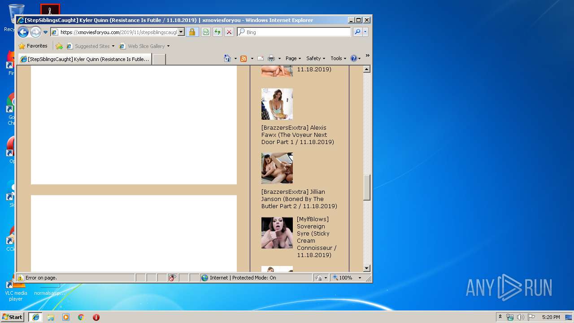Launch Opera from the taskbar
Image resolution: width=574 pixels, height=323 pixels.
pyautogui.click(x=96, y=317)
